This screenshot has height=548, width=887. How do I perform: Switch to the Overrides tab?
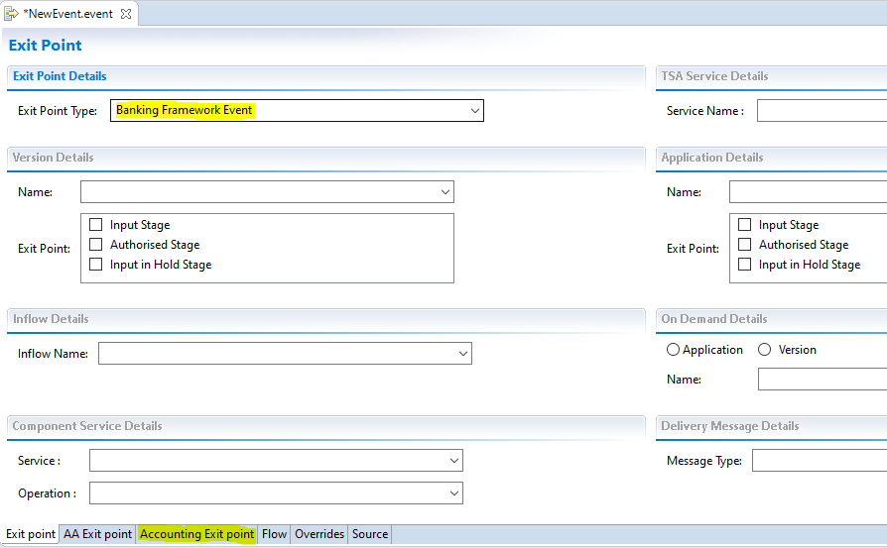pyautogui.click(x=319, y=534)
